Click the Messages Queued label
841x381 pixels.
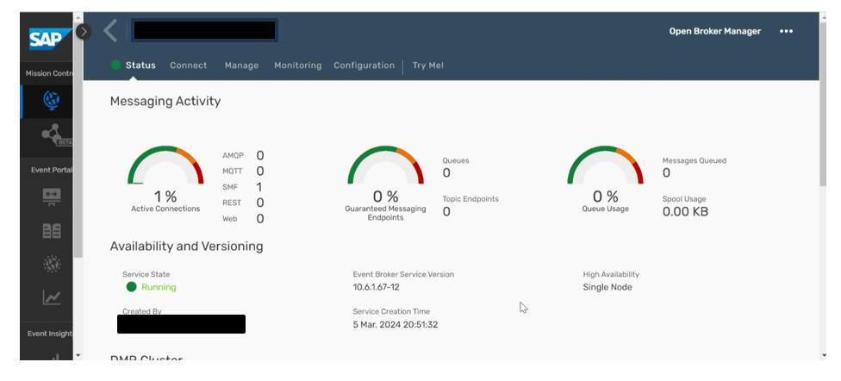pos(695,160)
